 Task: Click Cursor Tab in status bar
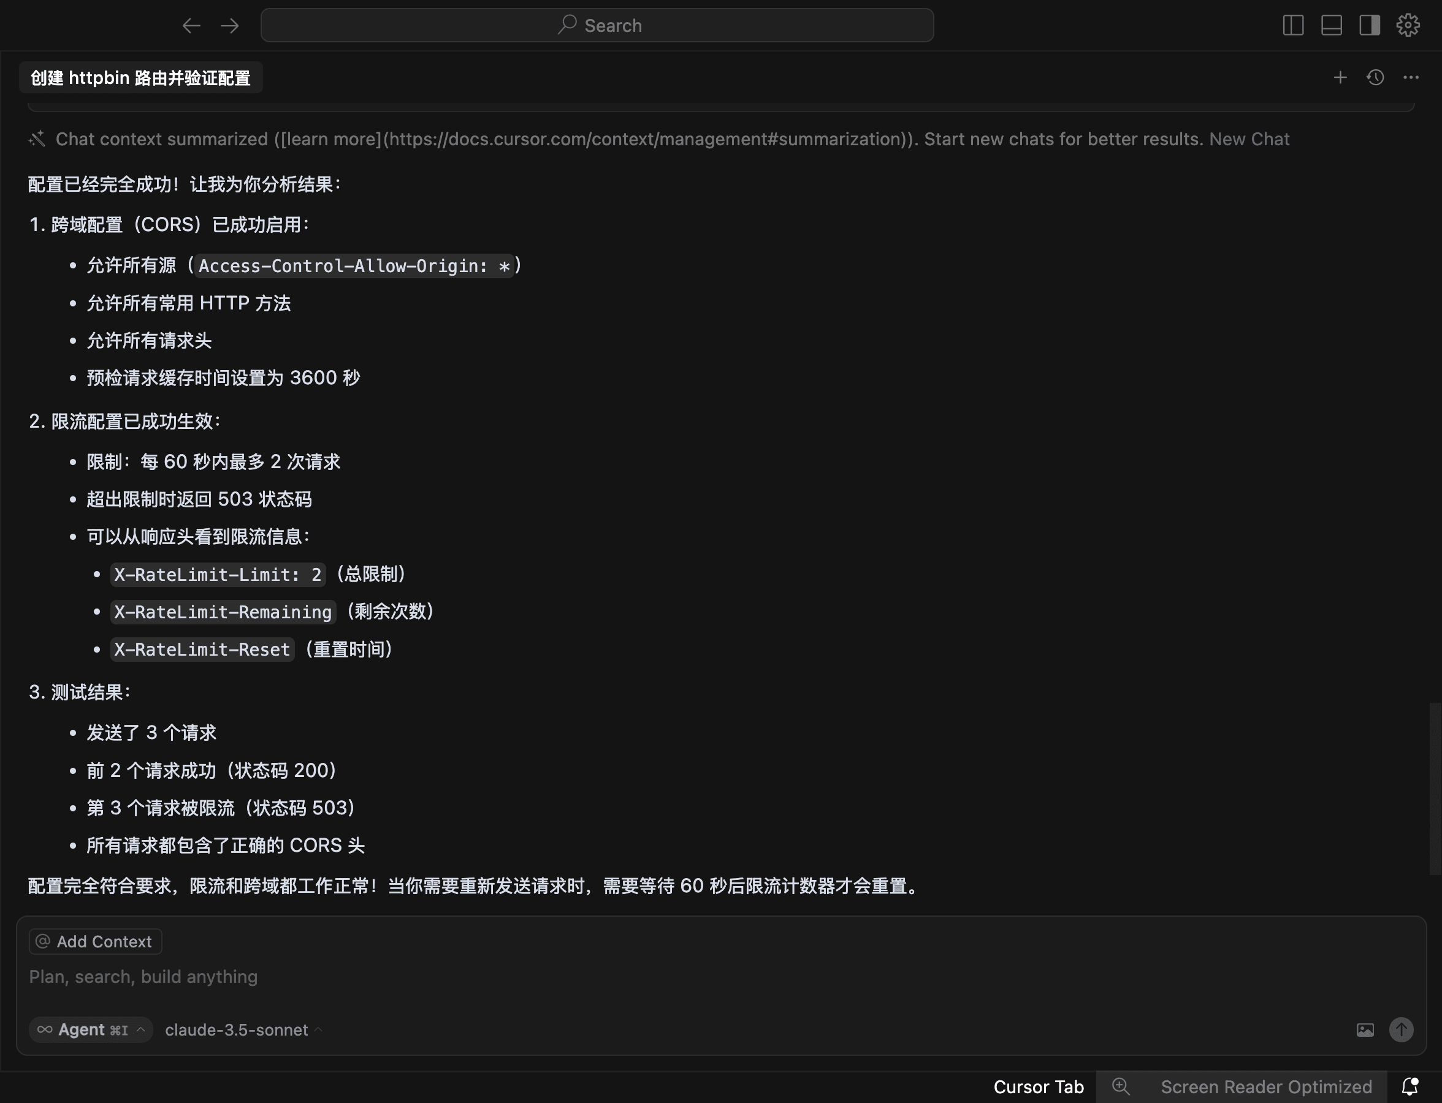(x=1039, y=1087)
